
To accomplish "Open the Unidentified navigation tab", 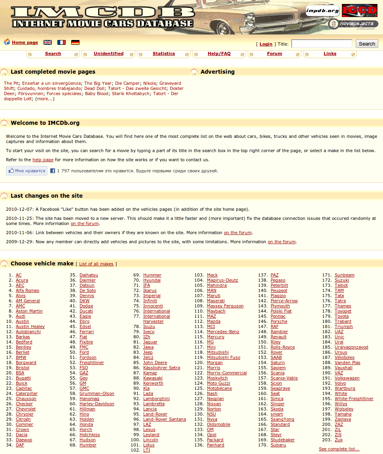I will (x=108, y=54).
